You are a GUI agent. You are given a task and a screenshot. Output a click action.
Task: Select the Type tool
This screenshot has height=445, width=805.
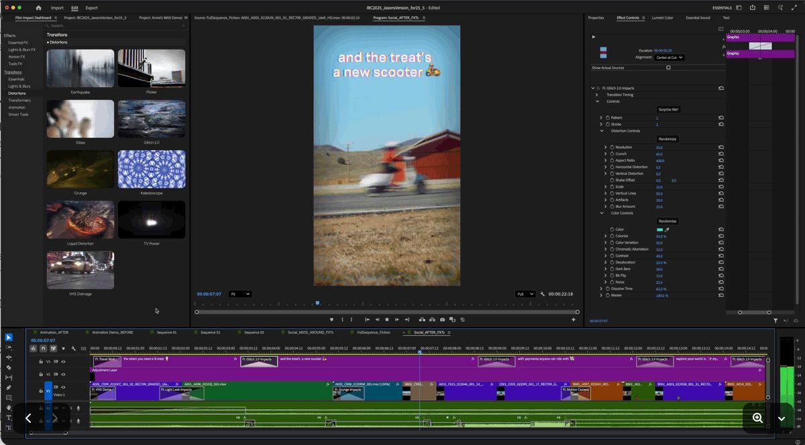(9, 417)
